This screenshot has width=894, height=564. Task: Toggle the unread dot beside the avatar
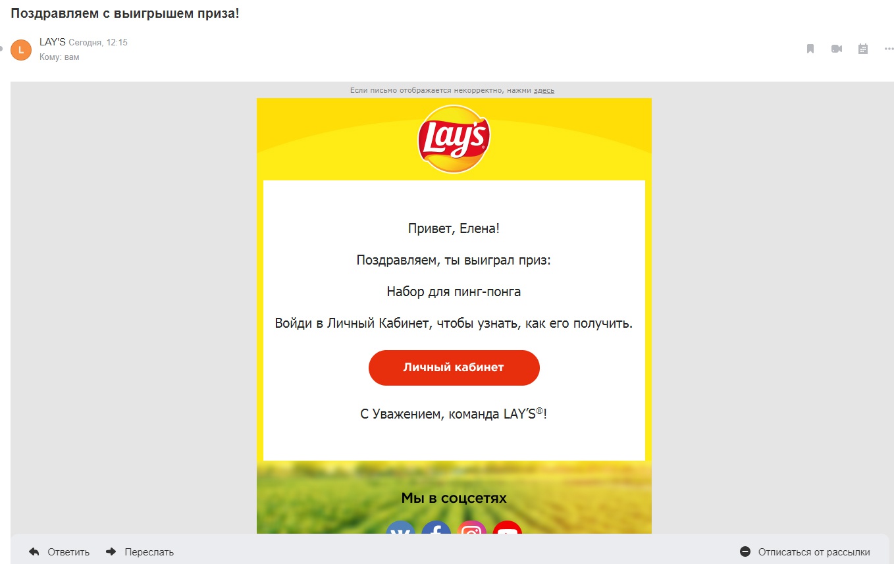pyautogui.click(x=1, y=49)
